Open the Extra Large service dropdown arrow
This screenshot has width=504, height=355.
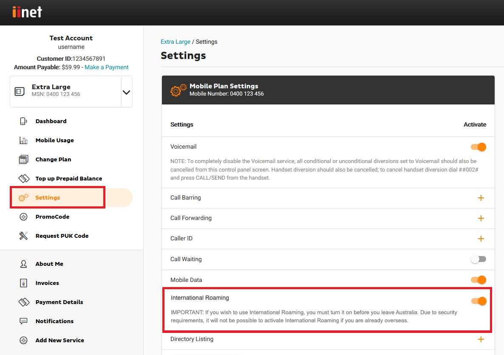[126, 92]
